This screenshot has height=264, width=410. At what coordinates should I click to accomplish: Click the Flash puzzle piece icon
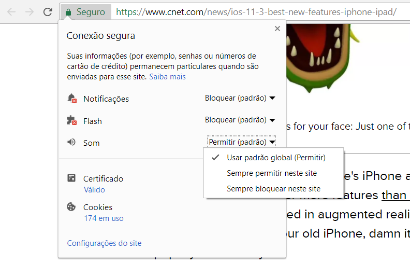71,120
